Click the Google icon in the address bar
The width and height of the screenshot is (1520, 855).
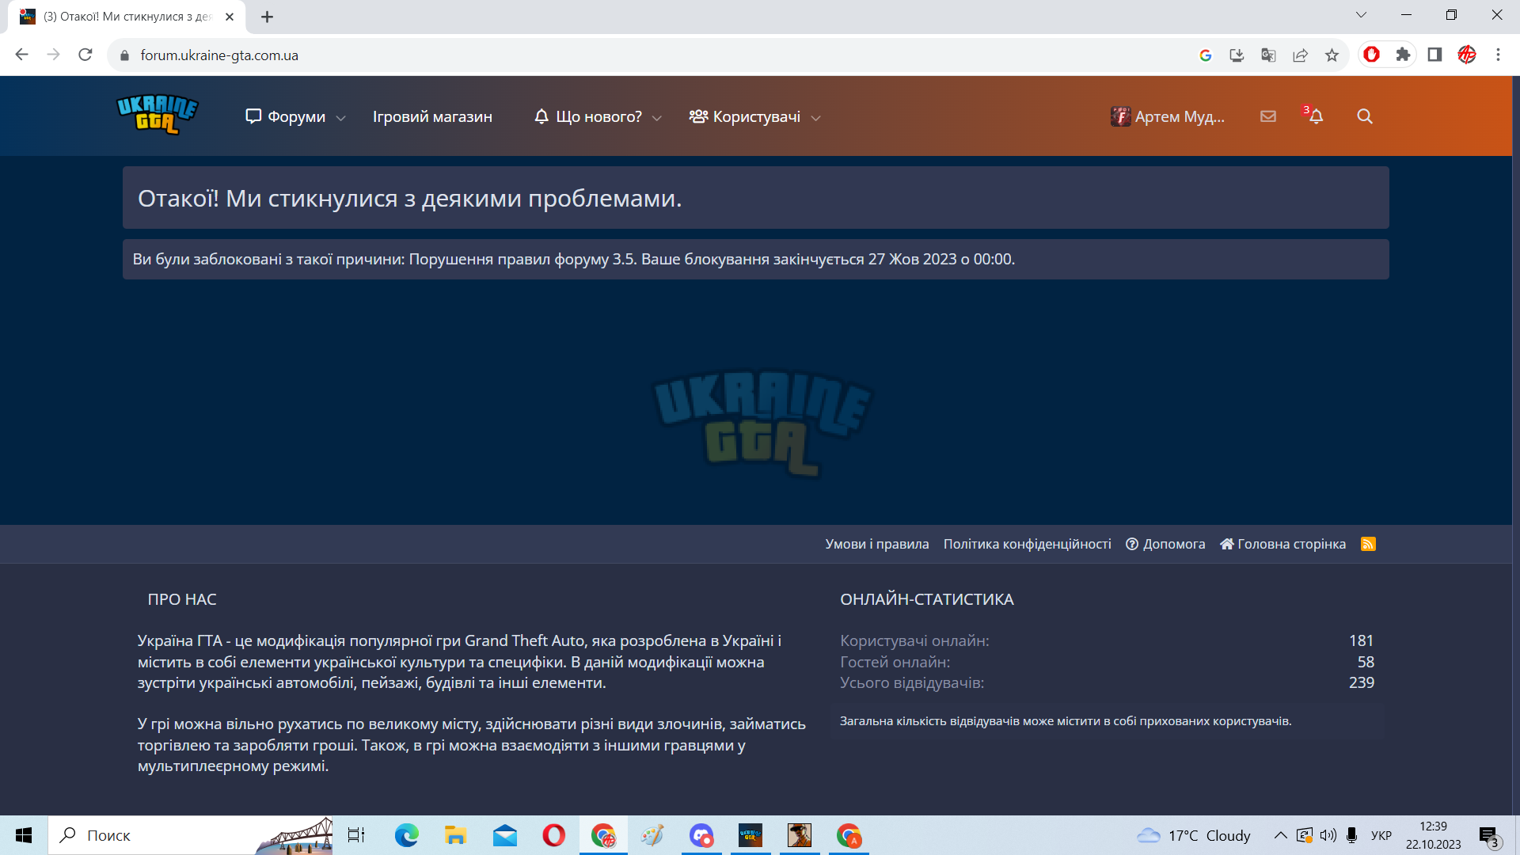(x=1205, y=55)
